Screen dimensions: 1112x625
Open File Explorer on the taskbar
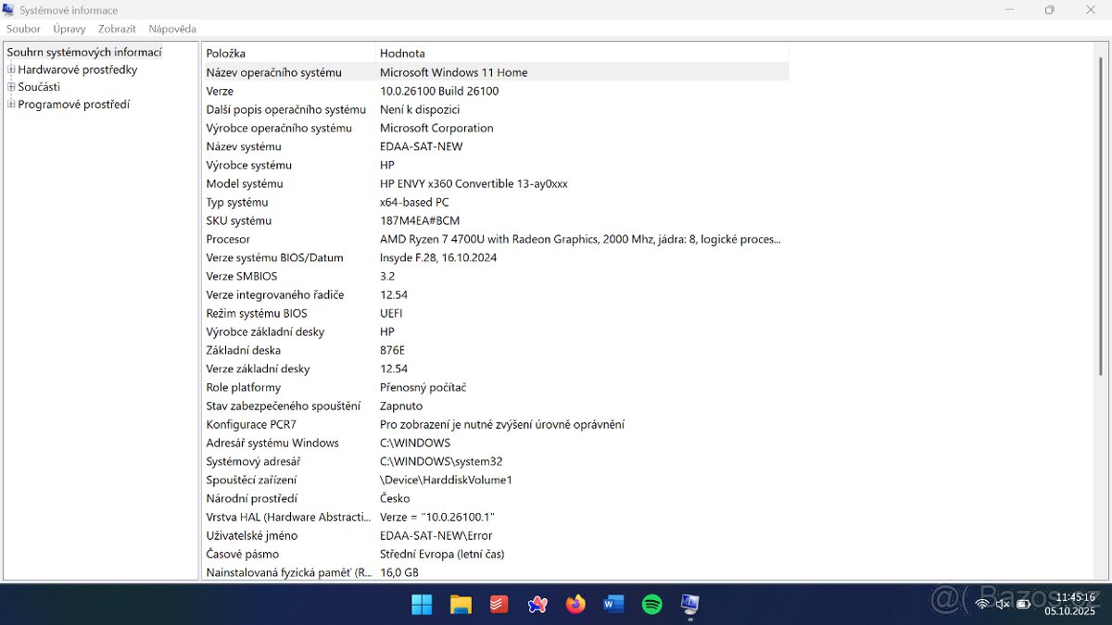click(x=460, y=604)
